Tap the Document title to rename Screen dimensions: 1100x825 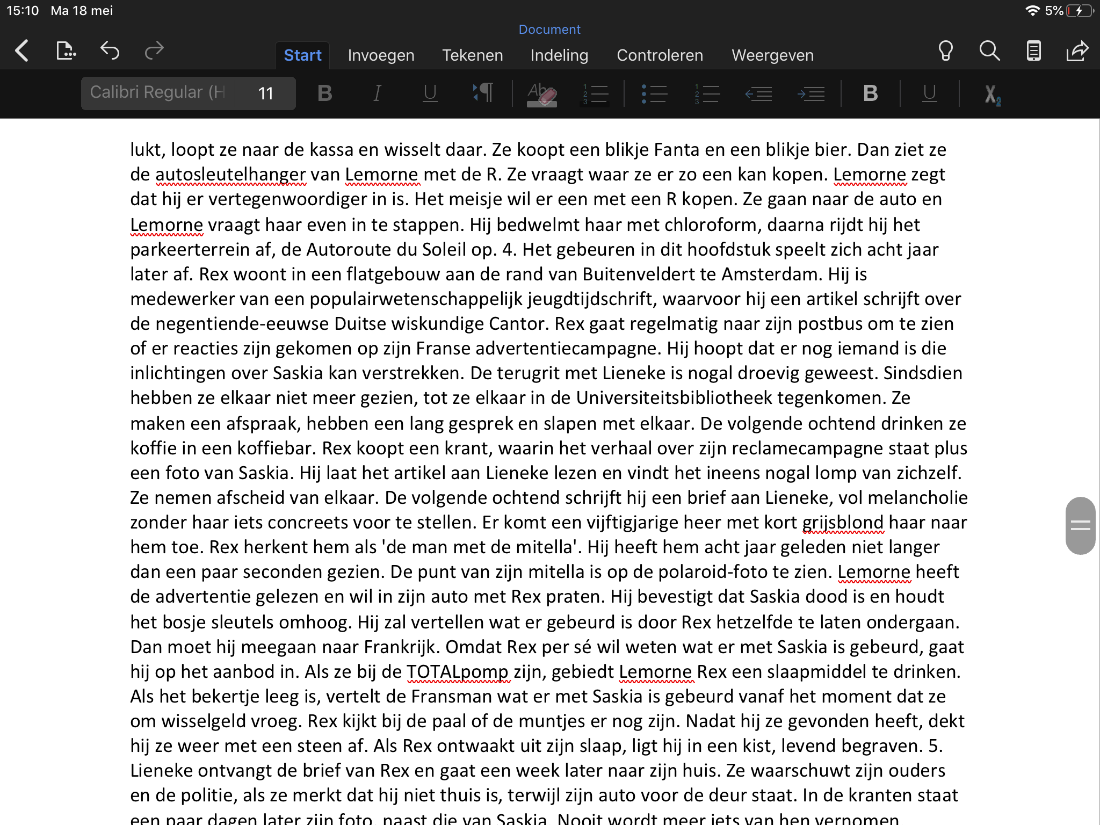point(549,30)
